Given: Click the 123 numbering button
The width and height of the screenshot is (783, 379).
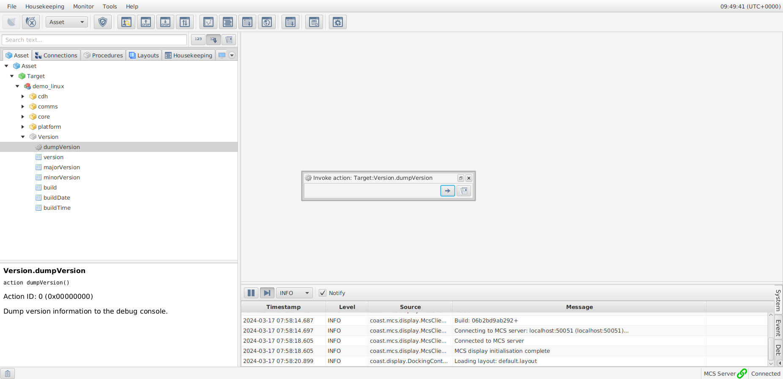Looking at the screenshot, I should (198, 39).
